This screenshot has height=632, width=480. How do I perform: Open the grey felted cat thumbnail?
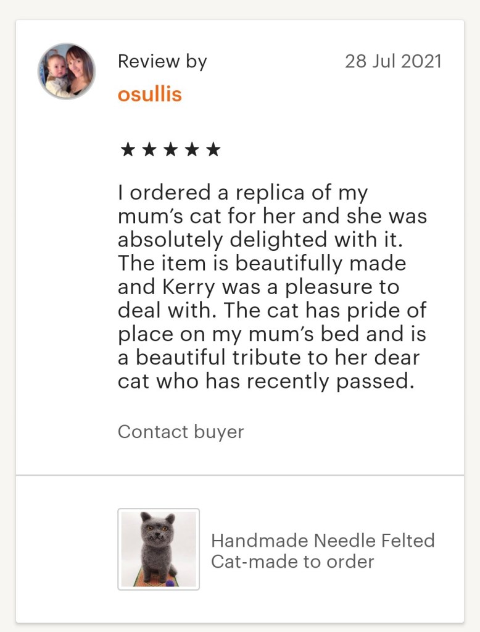[159, 549]
